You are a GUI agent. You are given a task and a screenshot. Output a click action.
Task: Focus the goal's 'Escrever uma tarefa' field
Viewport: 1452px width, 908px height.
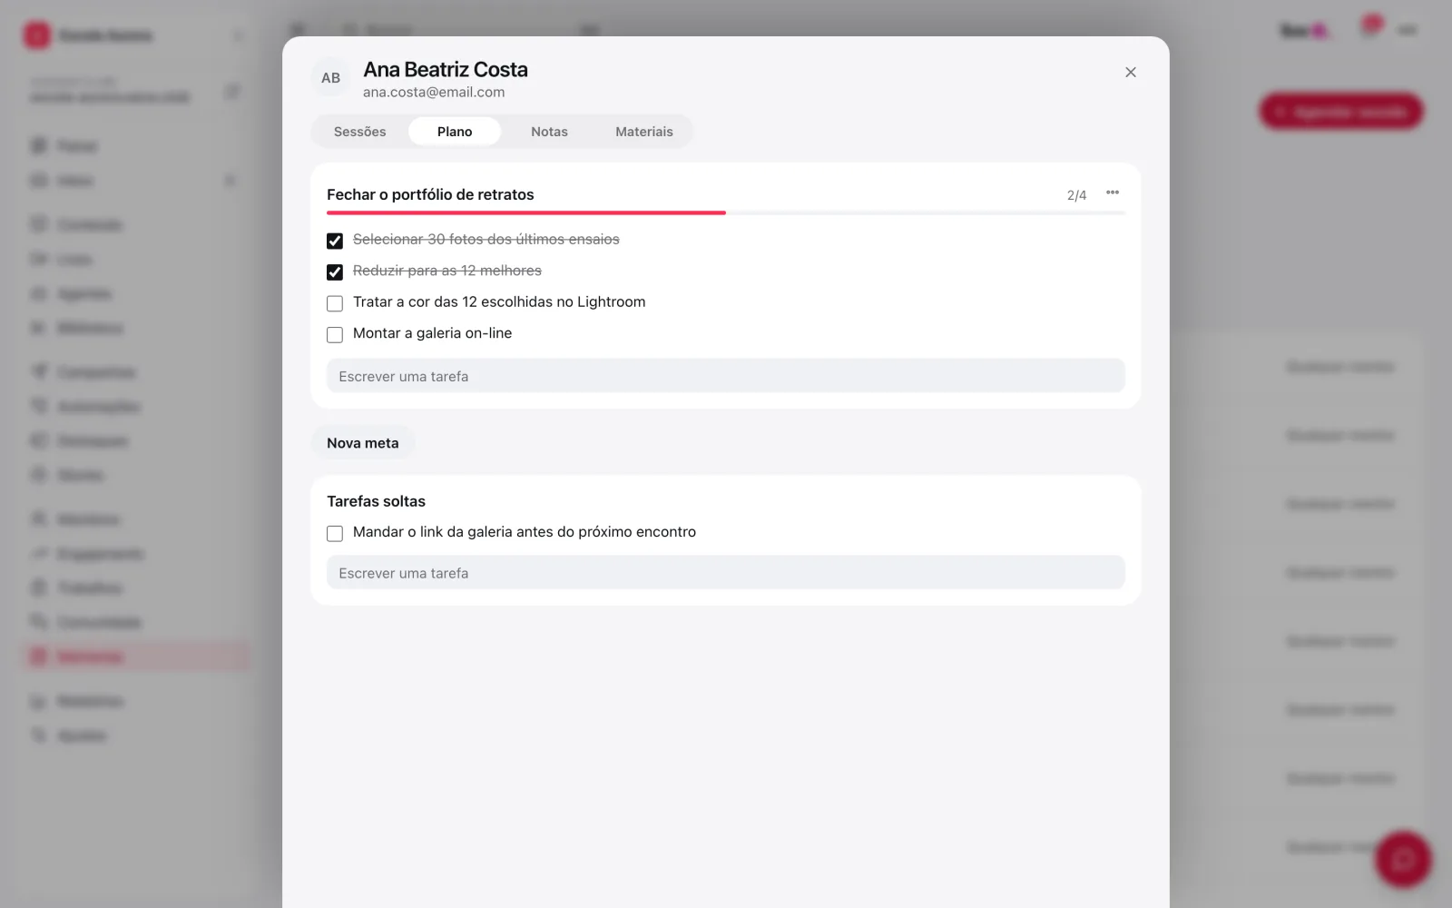pyautogui.click(x=726, y=376)
